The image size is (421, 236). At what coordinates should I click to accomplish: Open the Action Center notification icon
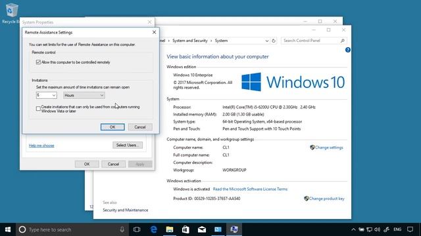[410, 229]
